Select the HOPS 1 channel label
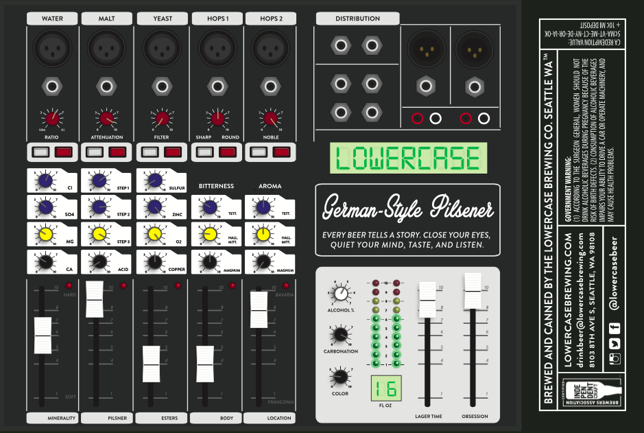The width and height of the screenshot is (644, 433). coord(217,19)
